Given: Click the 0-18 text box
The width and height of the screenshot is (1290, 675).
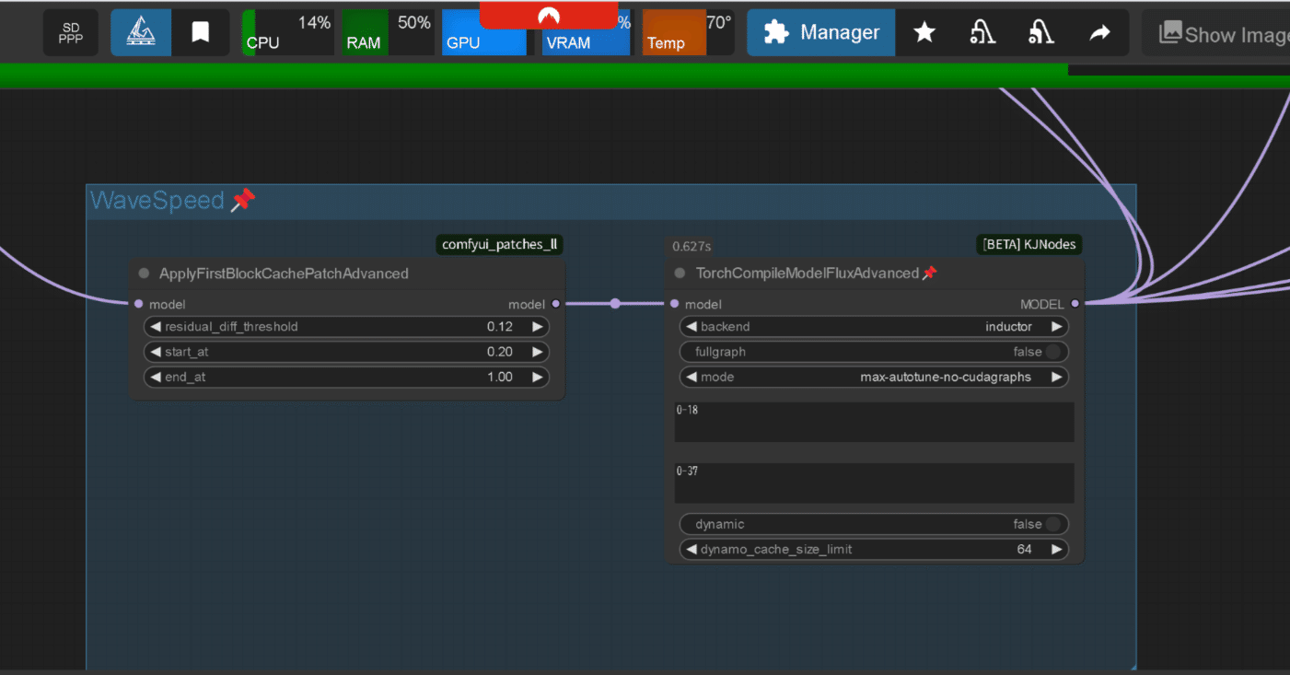Looking at the screenshot, I should pyautogui.click(x=874, y=422).
